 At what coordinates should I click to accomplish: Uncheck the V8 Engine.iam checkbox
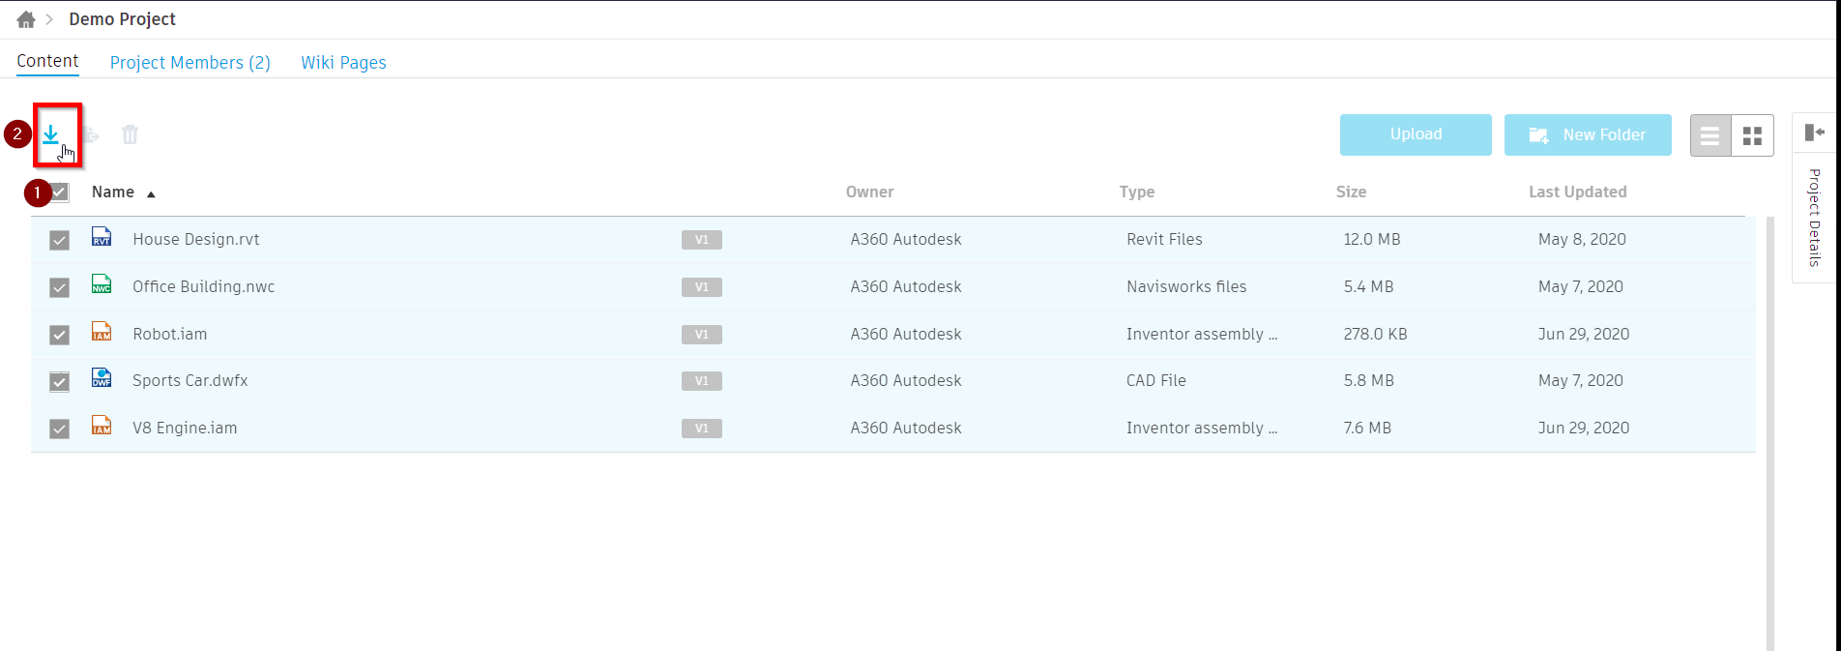pos(60,429)
